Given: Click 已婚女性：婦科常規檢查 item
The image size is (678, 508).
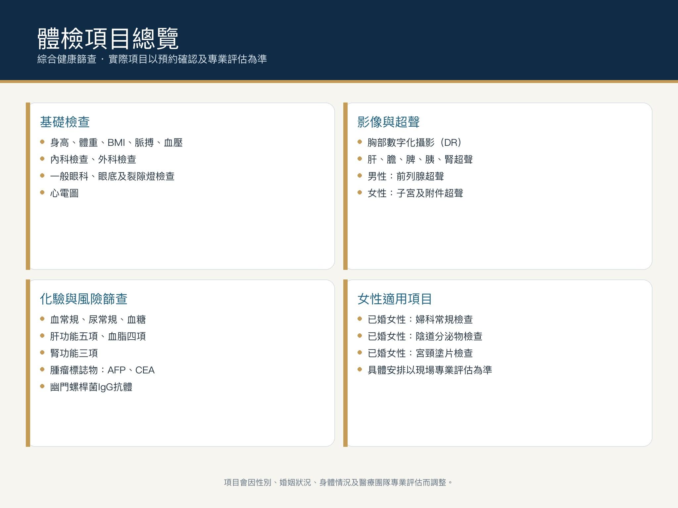Looking at the screenshot, I should point(420,319).
